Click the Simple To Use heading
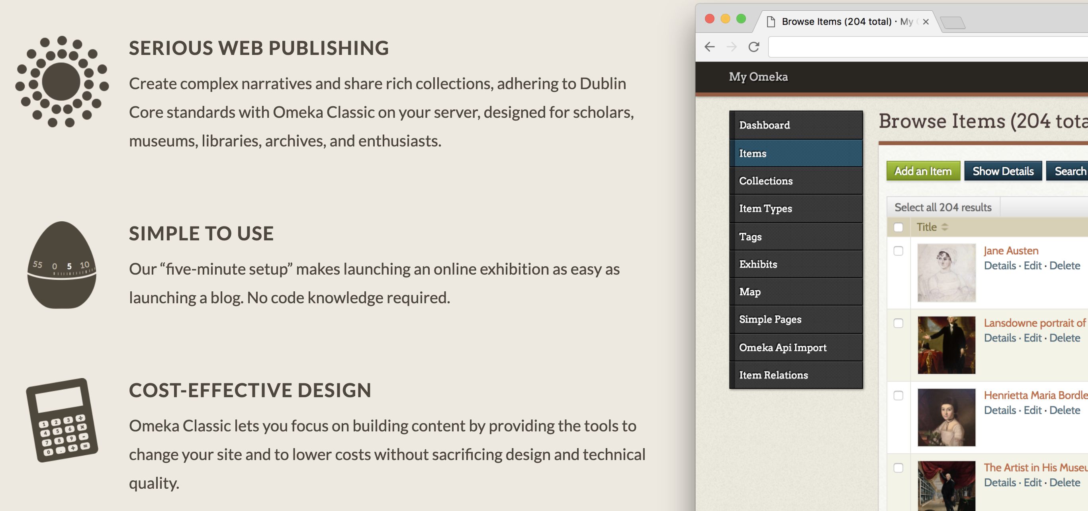The image size is (1088, 511). (x=202, y=233)
